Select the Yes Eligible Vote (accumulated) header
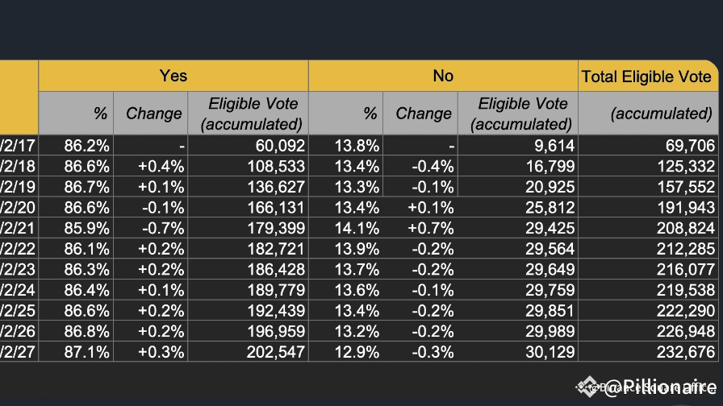 (249, 114)
